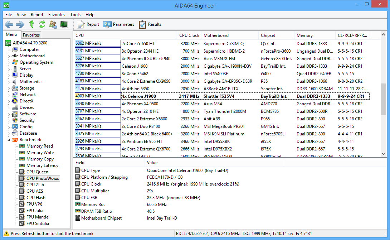Click the Config icon in the tree
390x240 pixels.
(x=15, y=127)
